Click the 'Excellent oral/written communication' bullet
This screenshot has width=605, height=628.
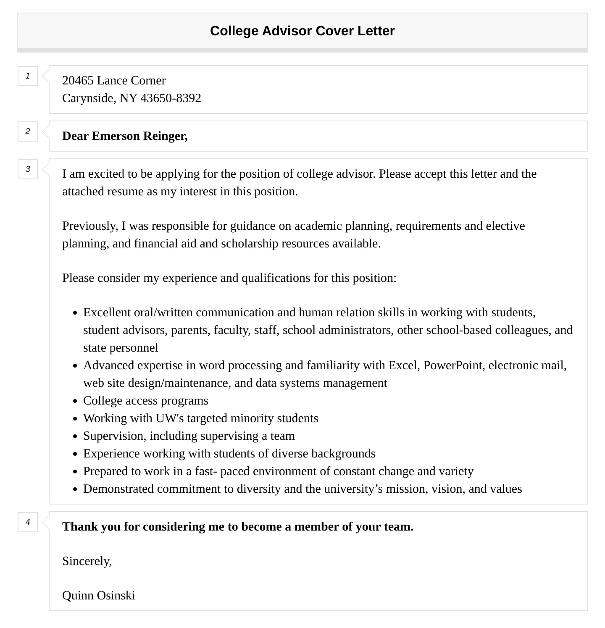click(x=327, y=330)
